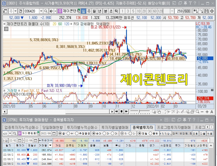This screenshot has height=166, width=217.
Task: Click the m menu icon in investor titlebar
Action: [166, 120]
